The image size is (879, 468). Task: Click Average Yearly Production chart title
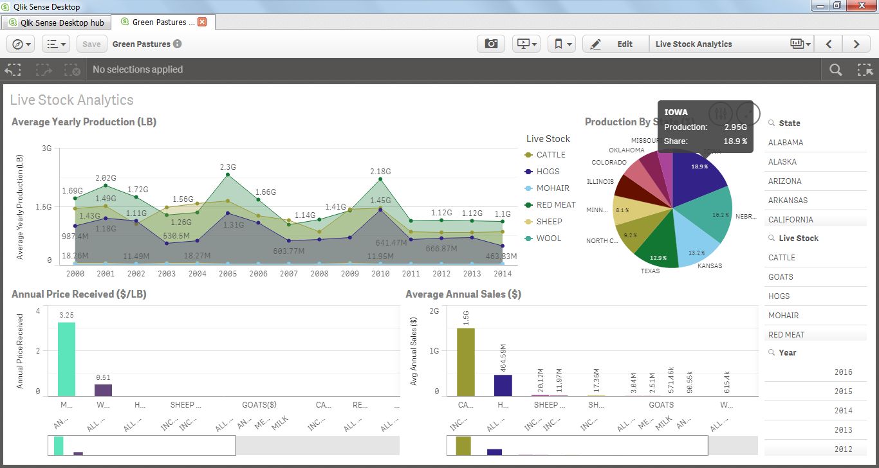coord(84,122)
